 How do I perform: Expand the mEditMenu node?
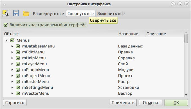click(12, 52)
